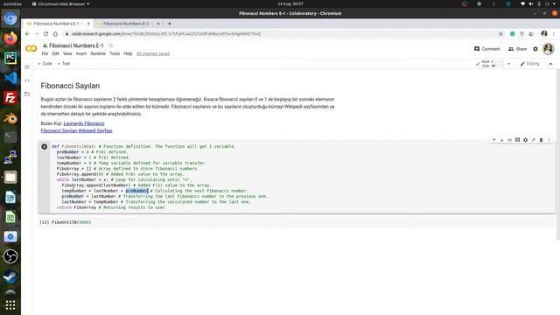
Task: Select the Fibonacci Numbers E-1 tab
Action: click(57, 24)
